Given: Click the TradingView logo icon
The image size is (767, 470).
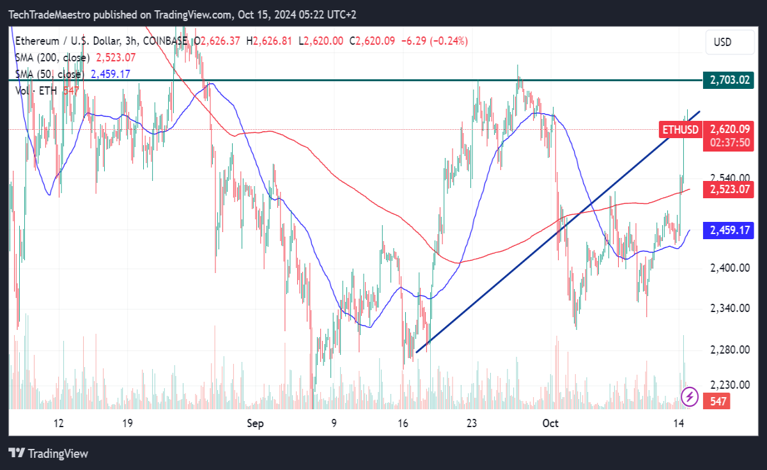Looking at the screenshot, I should click(x=17, y=453).
